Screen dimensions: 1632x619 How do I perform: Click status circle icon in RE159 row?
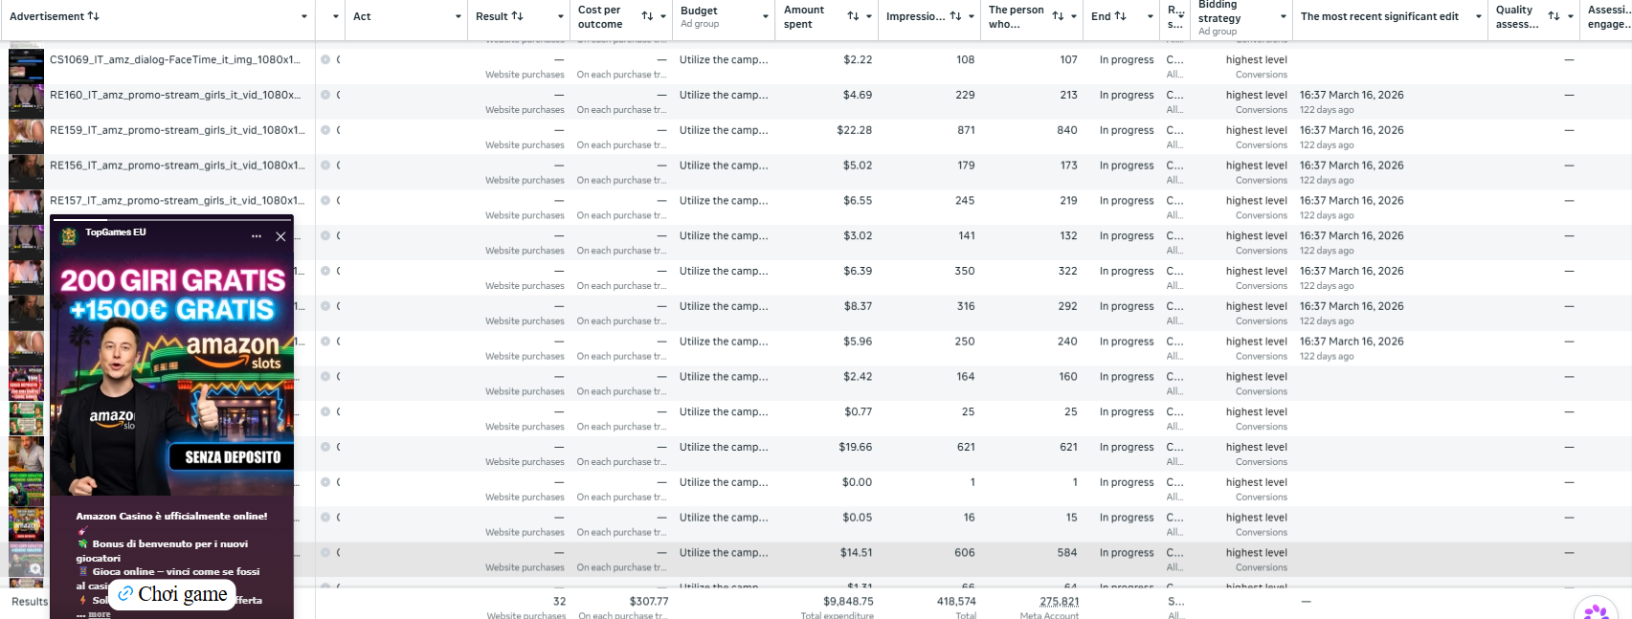[325, 130]
